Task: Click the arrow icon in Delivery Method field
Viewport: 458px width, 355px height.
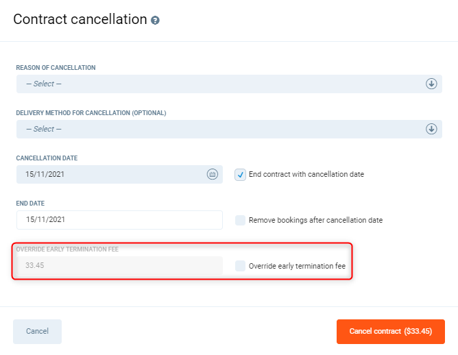Action: [431, 129]
